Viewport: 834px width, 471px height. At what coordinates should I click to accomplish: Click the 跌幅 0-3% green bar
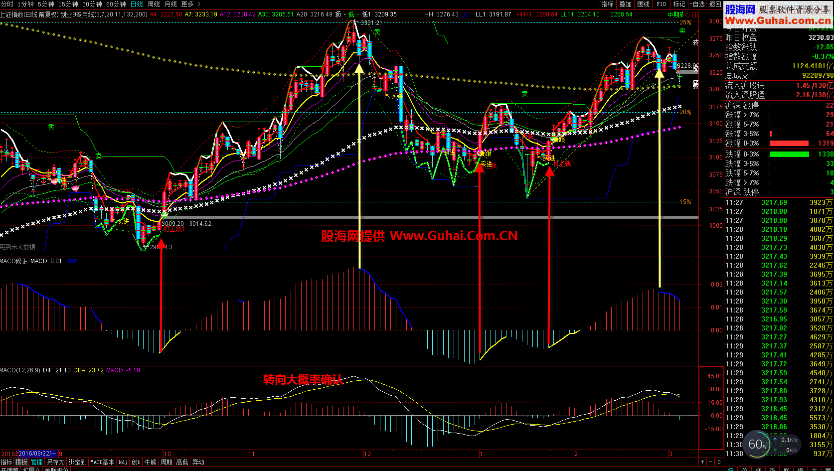[789, 155]
